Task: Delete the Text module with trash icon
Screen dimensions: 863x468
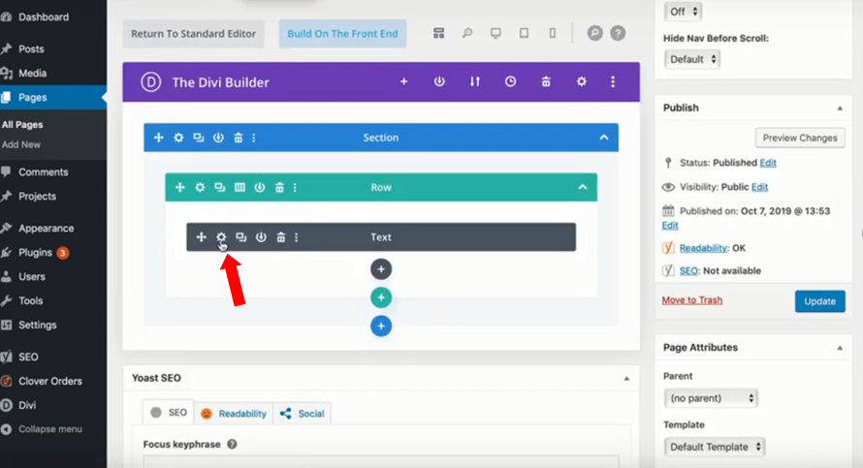Action: pyautogui.click(x=280, y=237)
